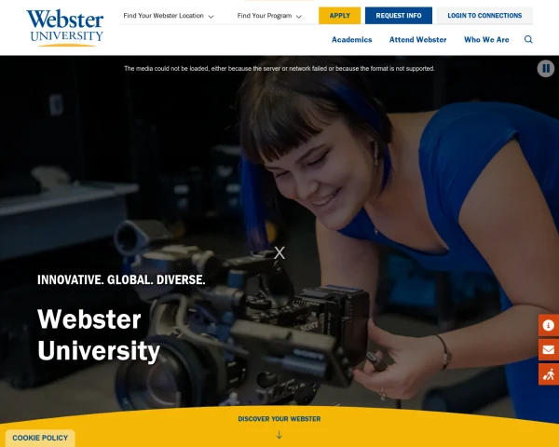This screenshot has width=559, height=447.
Task: Open the Attend Webster menu
Action: pyautogui.click(x=417, y=39)
